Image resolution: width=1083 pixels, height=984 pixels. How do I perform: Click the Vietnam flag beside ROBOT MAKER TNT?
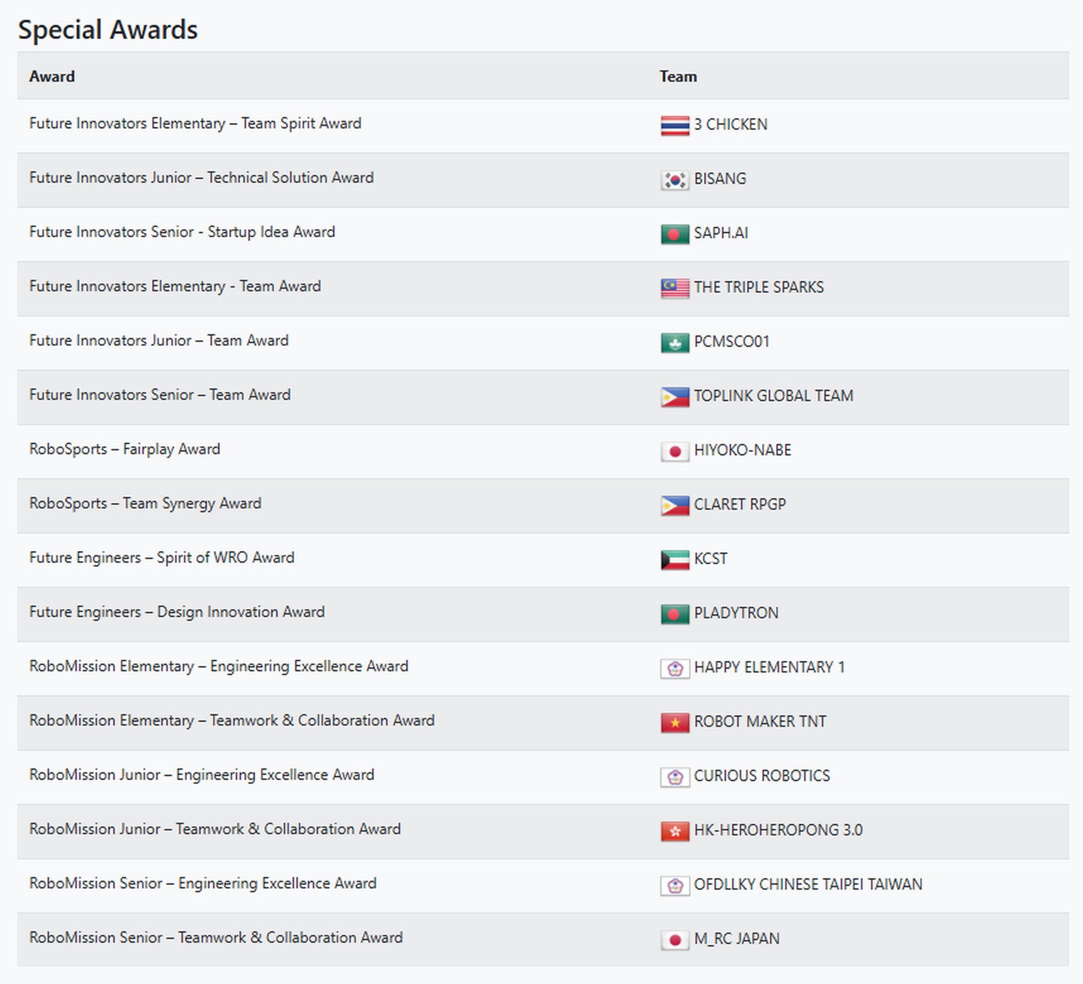point(675,722)
